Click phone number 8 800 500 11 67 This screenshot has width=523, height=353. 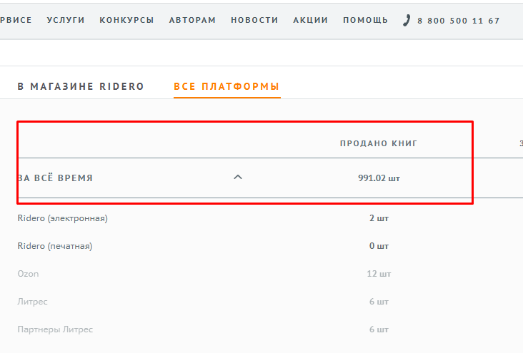pyautogui.click(x=458, y=21)
